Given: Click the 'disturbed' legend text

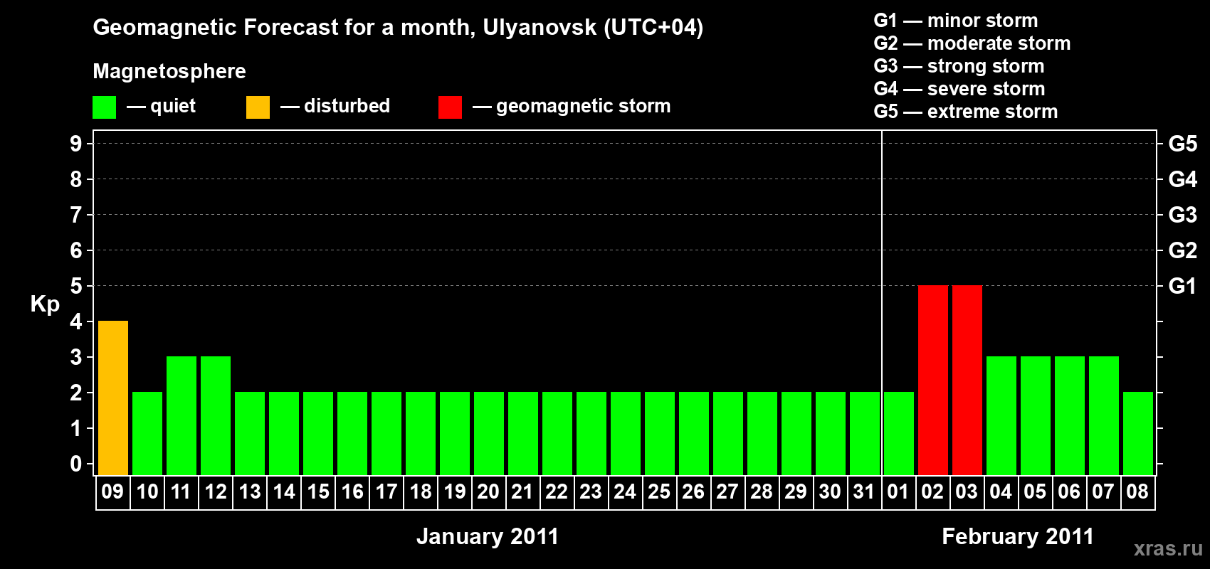Looking at the screenshot, I should [x=347, y=106].
